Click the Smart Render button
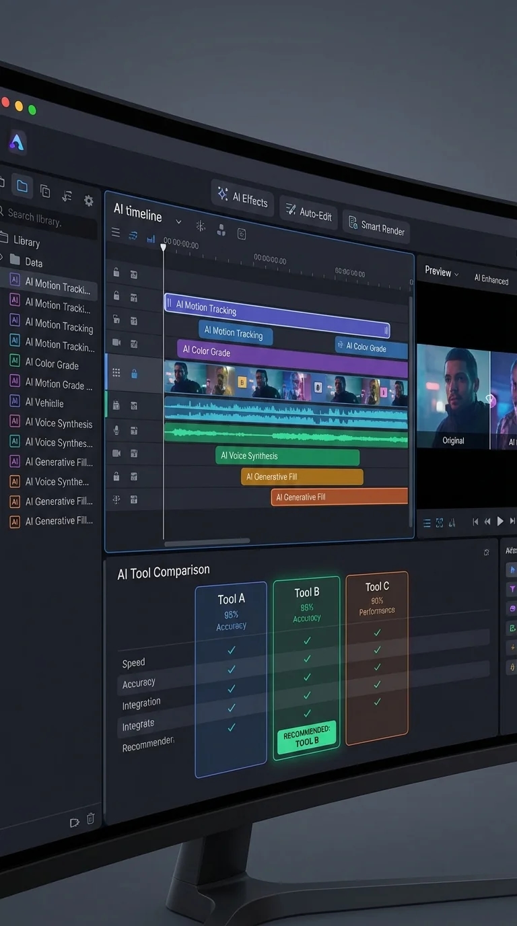This screenshot has width=517, height=926. point(376,227)
